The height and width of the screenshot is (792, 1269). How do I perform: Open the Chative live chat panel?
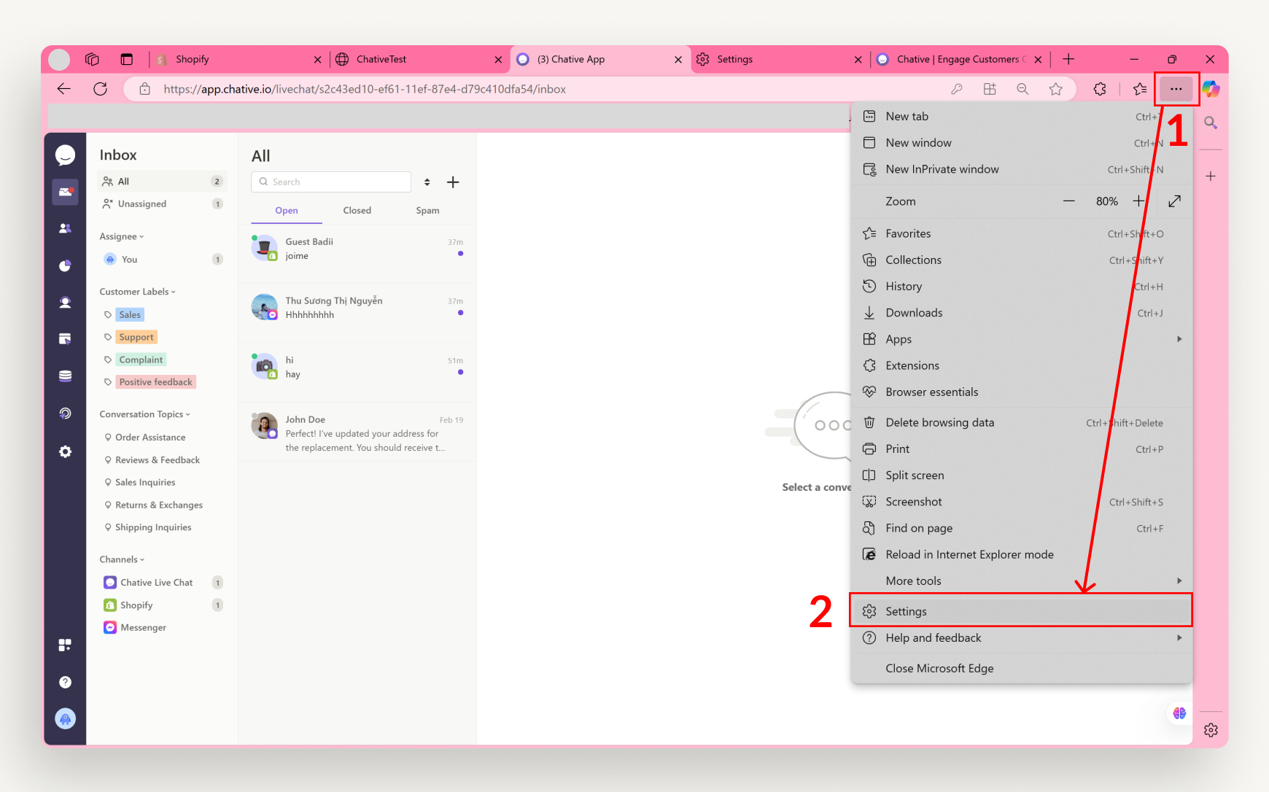[x=66, y=155]
